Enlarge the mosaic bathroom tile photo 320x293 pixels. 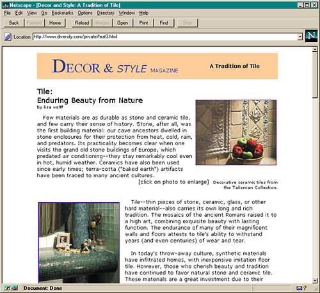(x=79, y=243)
